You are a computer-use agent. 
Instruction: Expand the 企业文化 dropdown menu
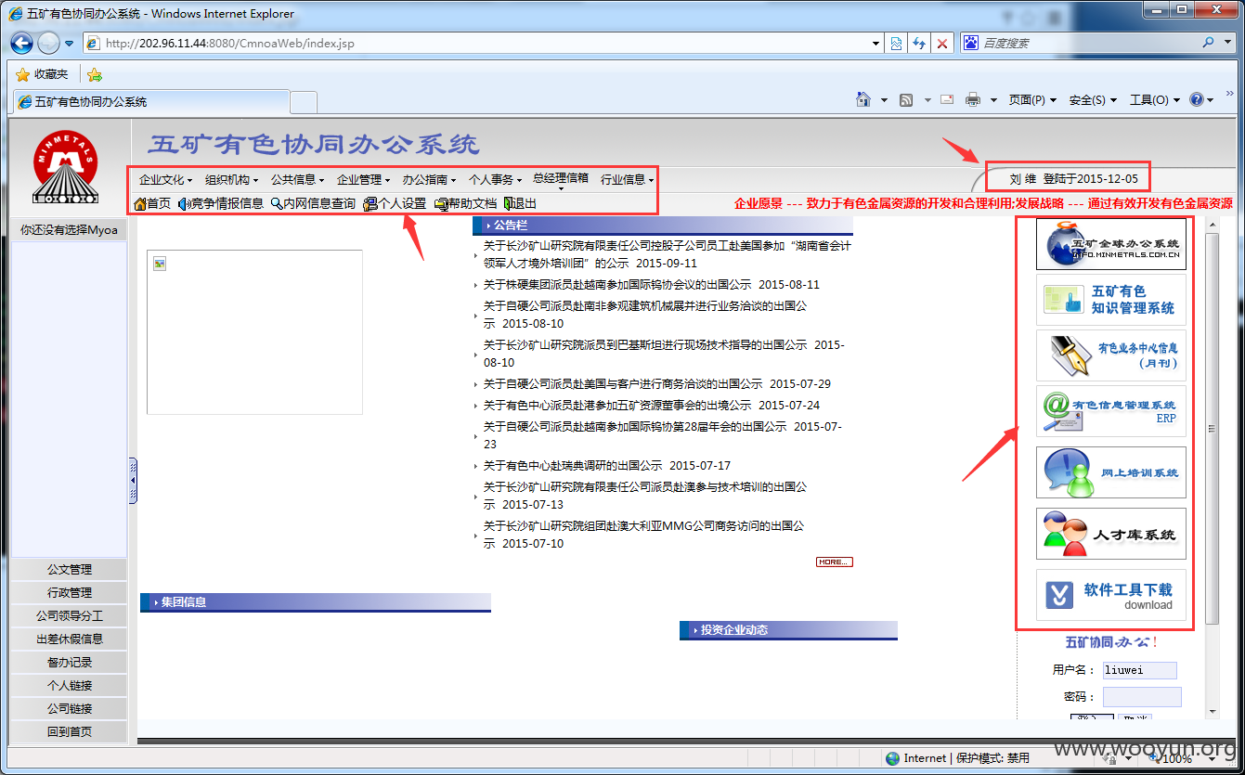click(165, 180)
